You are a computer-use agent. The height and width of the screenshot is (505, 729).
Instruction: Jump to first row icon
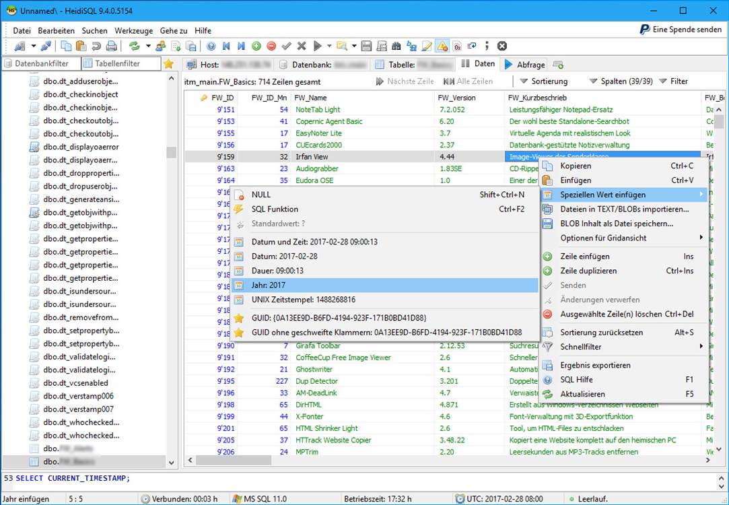(x=226, y=46)
